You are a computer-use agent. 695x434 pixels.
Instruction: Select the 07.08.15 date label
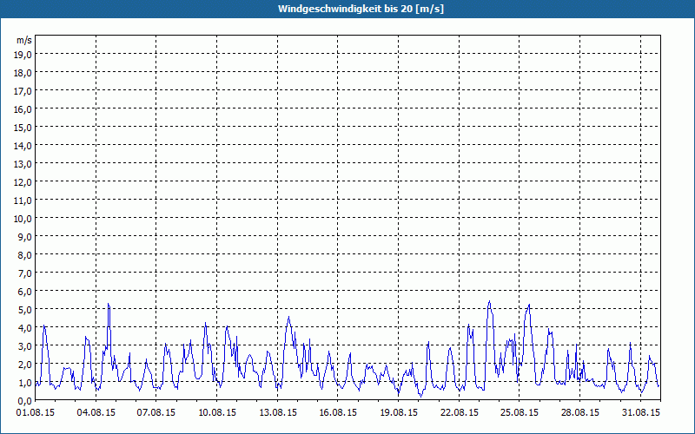coord(156,412)
